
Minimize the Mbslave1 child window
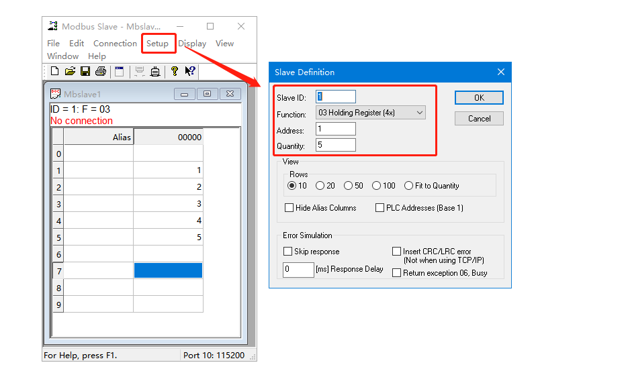(x=185, y=94)
